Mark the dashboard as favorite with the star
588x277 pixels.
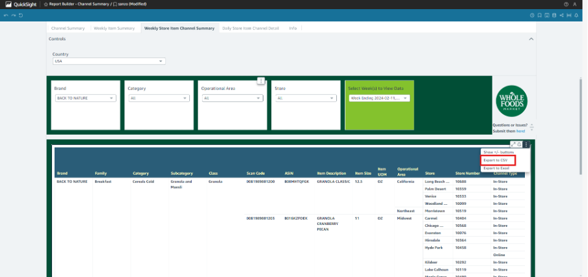pos(46,5)
